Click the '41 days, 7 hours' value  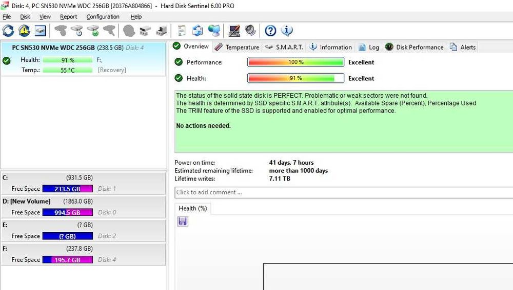pyautogui.click(x=291, y=163)
